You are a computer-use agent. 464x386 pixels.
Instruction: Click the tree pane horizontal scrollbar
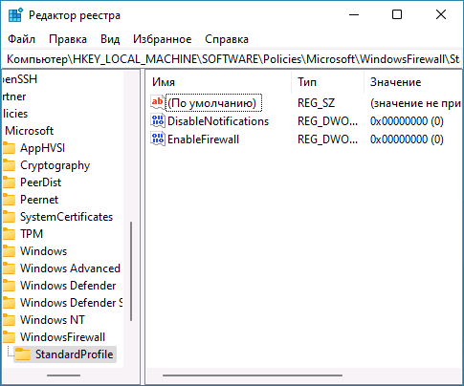point(63,375)
